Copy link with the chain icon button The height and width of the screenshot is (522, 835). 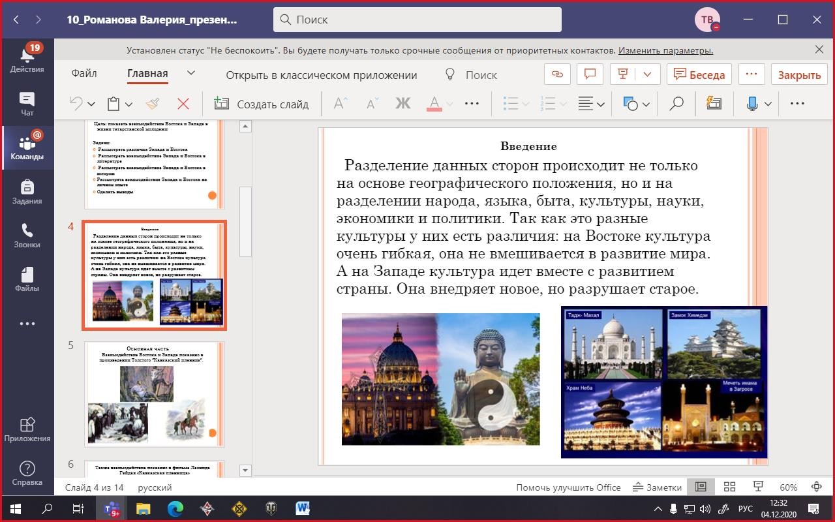557,74
